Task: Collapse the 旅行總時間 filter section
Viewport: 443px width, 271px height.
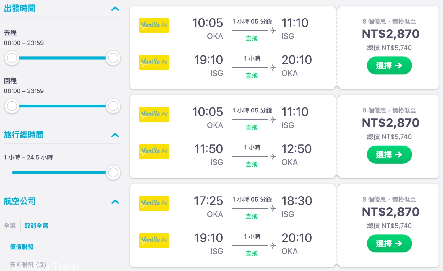Action: [115, 135]
